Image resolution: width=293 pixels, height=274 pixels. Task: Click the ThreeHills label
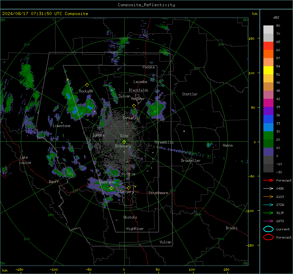click(x=164, y=142)
